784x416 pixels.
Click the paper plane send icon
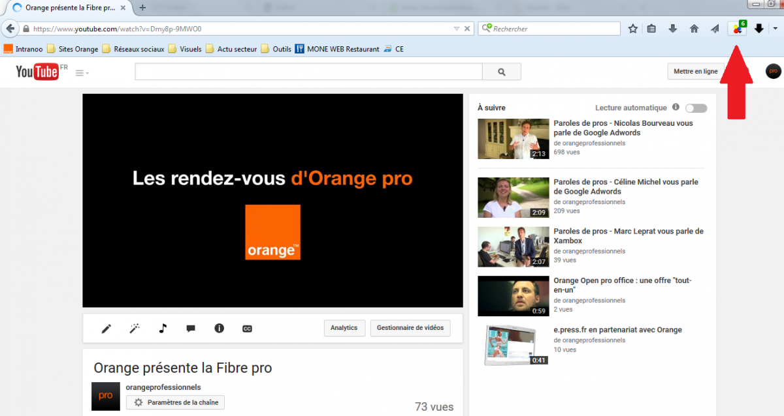[715, 29]
